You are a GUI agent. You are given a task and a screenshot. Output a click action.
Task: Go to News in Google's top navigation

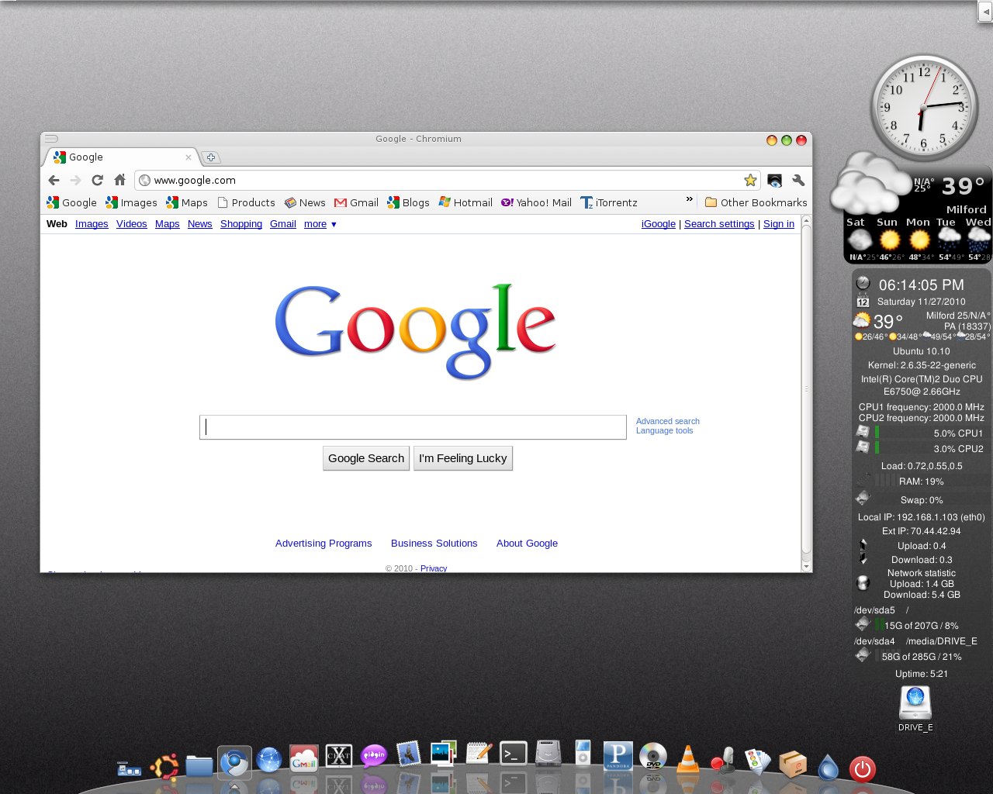(200, 224)
